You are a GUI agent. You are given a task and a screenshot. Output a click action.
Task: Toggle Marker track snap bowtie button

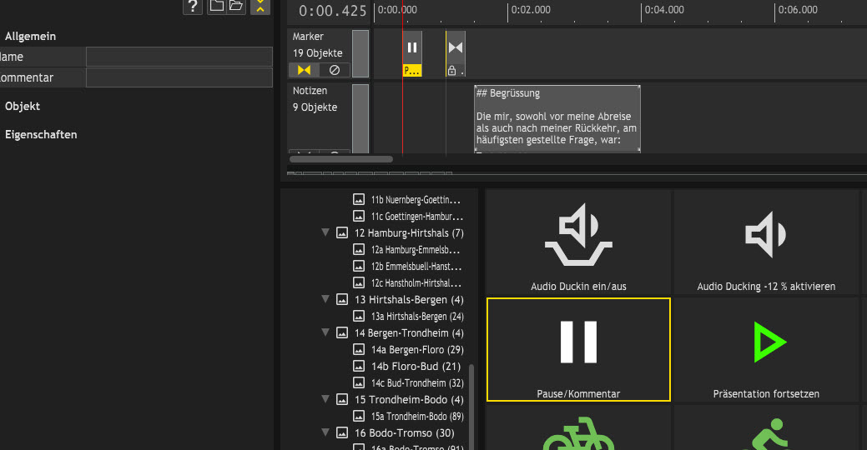(x=304, y=70)
